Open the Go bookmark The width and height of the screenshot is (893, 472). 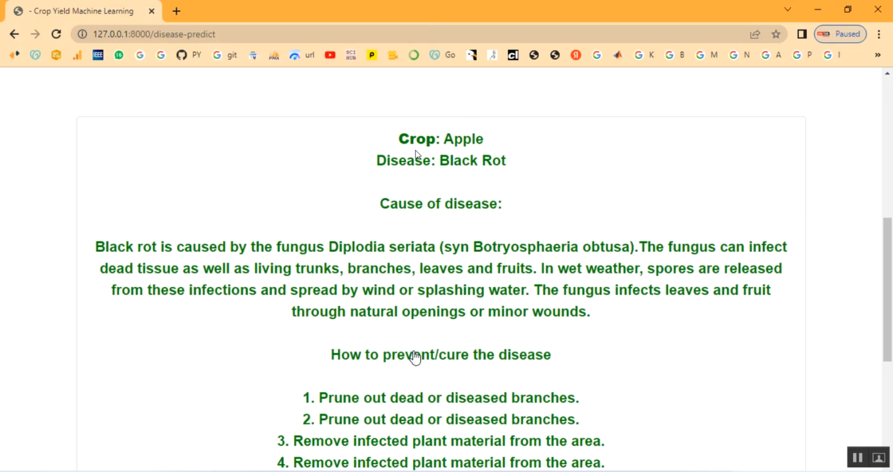tap(442, 55)
